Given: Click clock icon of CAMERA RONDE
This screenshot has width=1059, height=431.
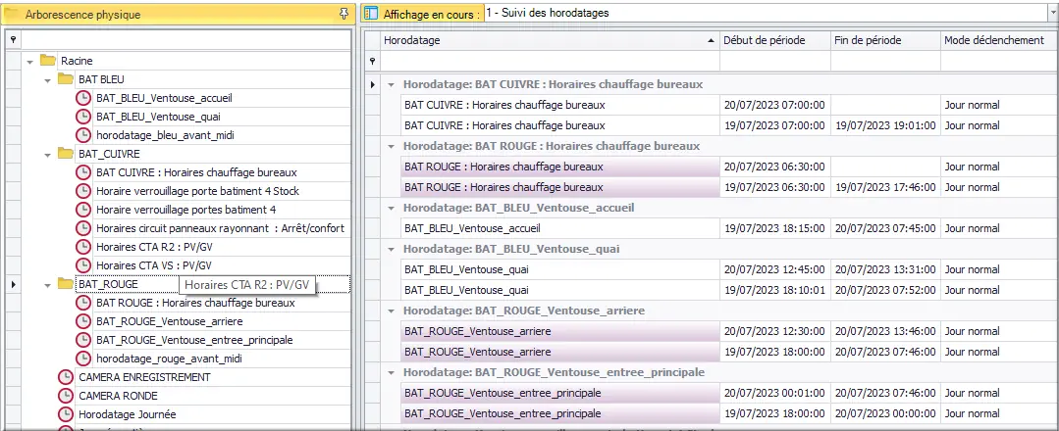Looking at the screenshot, I should (x=66, y=396).
